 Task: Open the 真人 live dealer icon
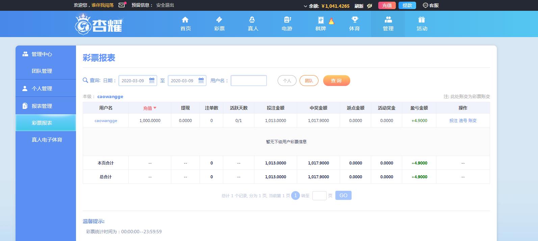click(x=252, y=20)
